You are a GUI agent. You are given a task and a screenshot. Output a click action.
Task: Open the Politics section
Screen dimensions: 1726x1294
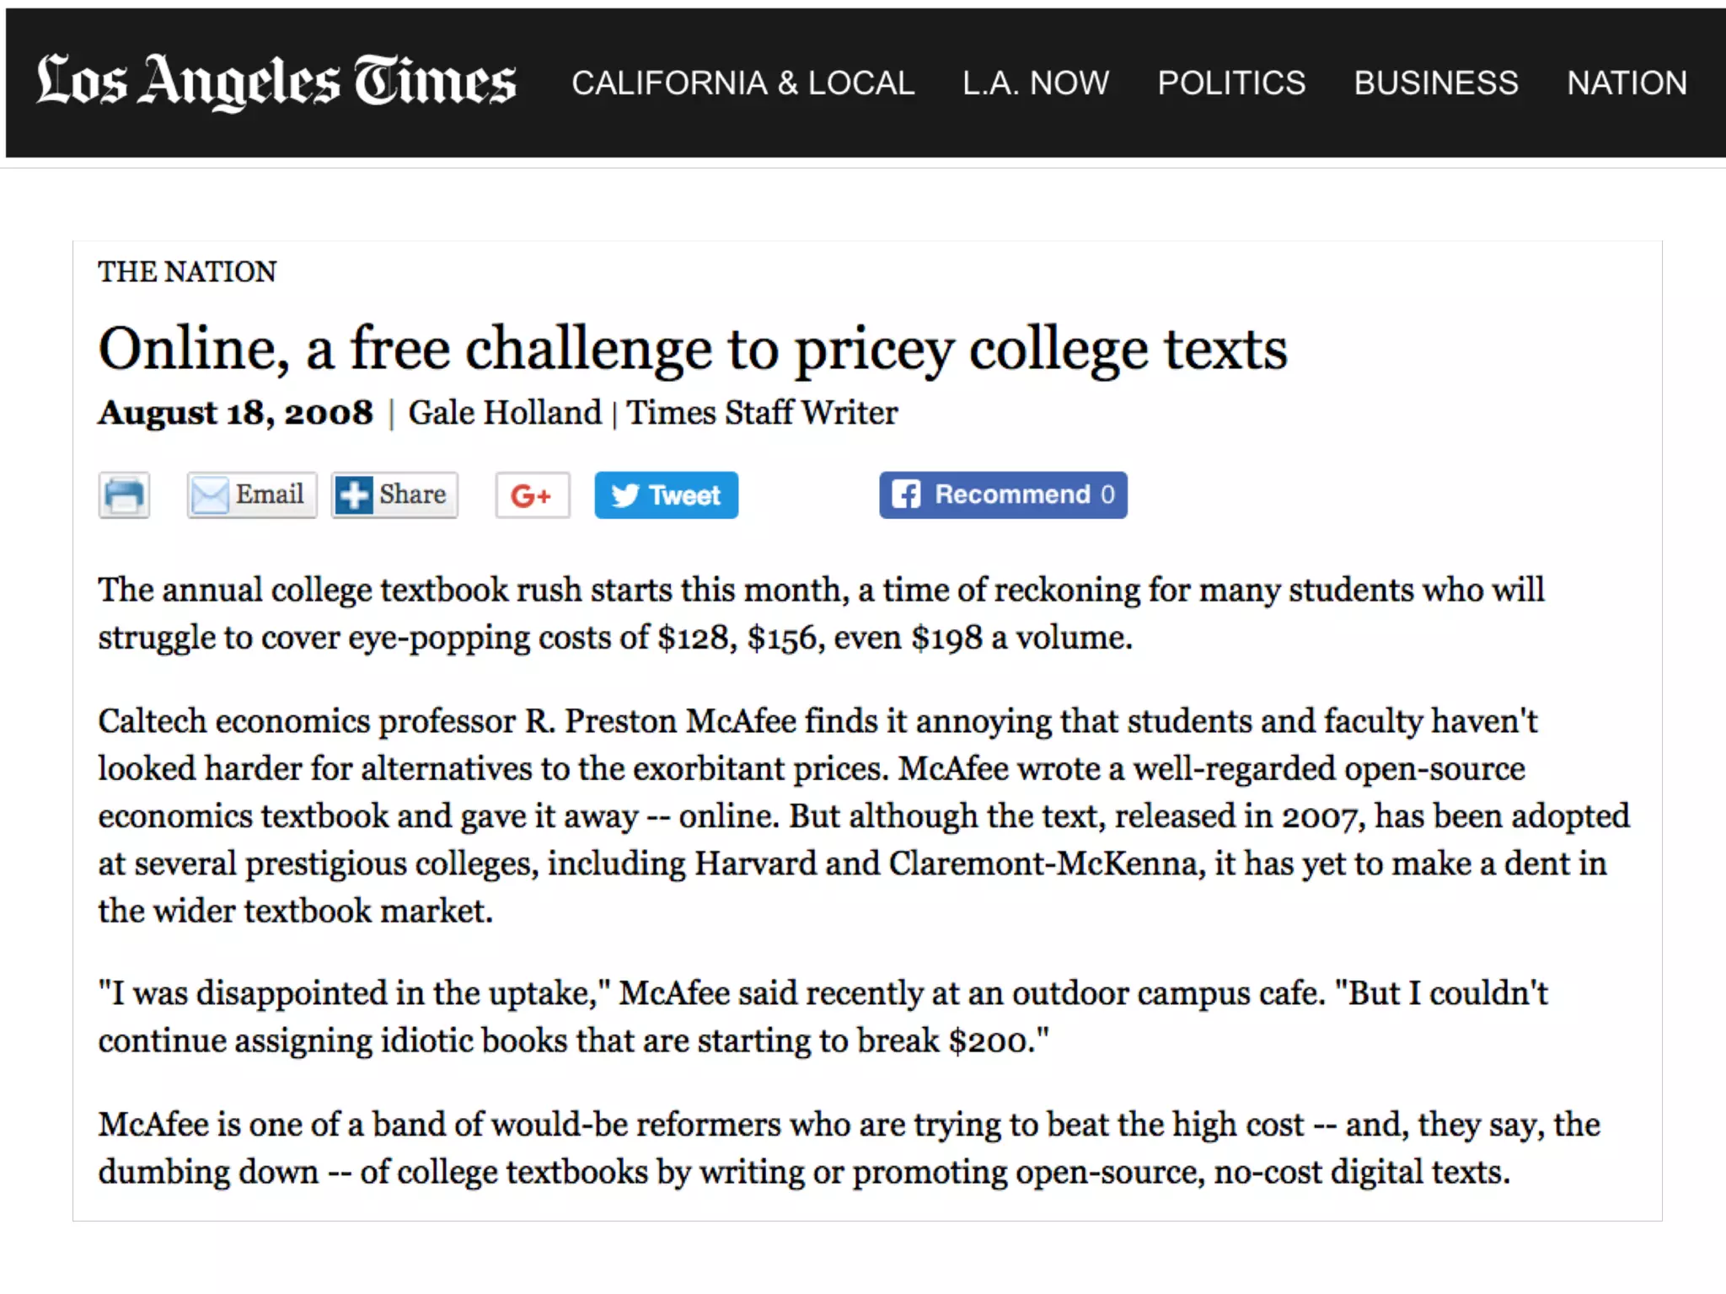(x=1230, y=83)
